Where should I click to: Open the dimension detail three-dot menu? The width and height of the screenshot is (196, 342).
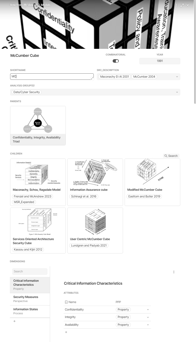click(174, 272)
